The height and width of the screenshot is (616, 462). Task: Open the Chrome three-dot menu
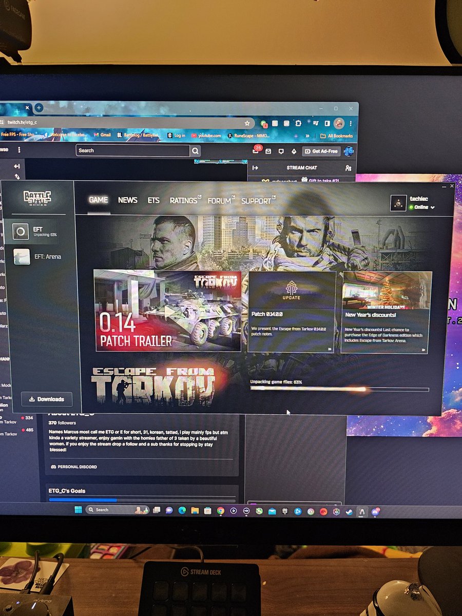tap(351, 124)
